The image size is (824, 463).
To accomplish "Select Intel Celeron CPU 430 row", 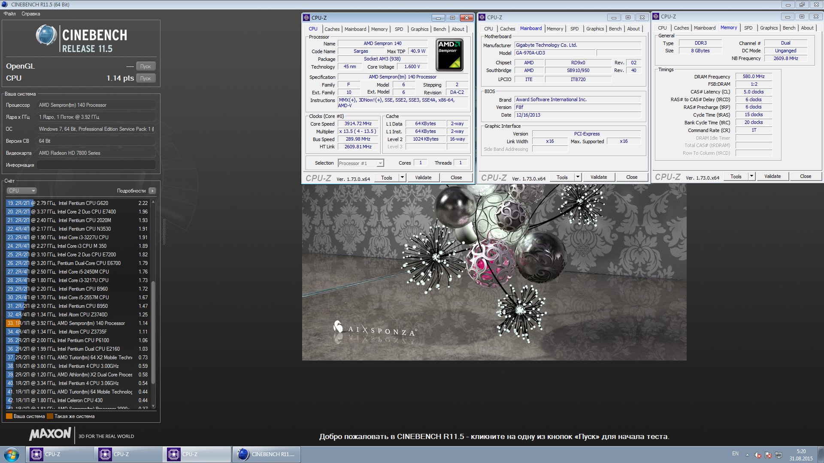I will 77,400.
